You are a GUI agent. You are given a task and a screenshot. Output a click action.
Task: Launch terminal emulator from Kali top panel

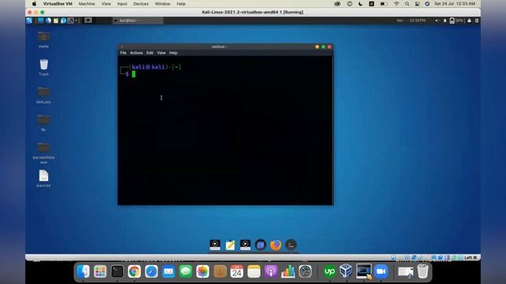(x=70, y=21)
